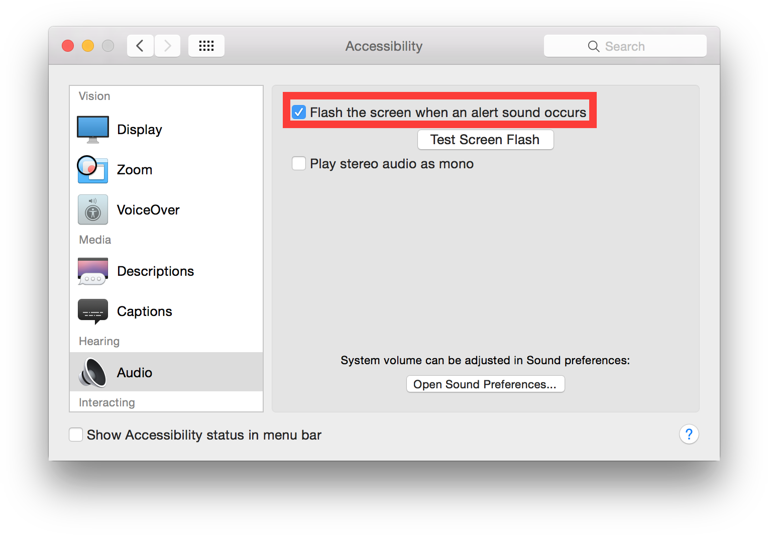Open Sound Preferences
Screen dimensions: 768x535
(485, 384)
